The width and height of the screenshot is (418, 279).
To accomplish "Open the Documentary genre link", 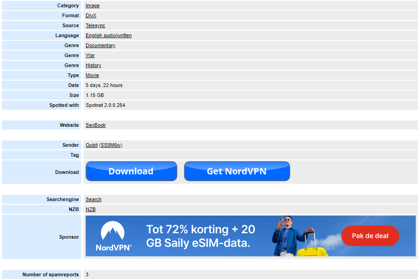I will tap(100, 45).
